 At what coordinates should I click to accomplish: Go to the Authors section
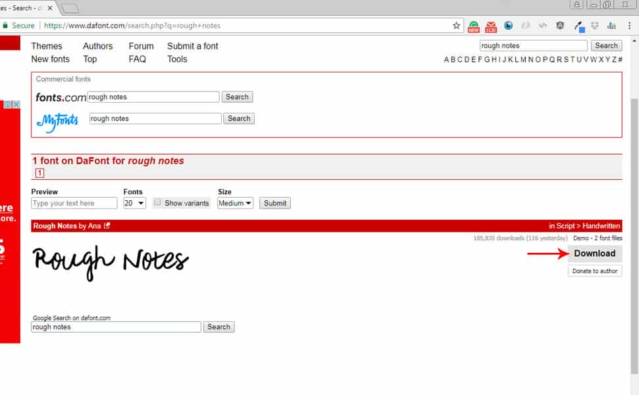98,46
